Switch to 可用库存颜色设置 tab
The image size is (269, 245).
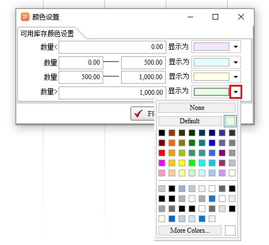point(47,33)
